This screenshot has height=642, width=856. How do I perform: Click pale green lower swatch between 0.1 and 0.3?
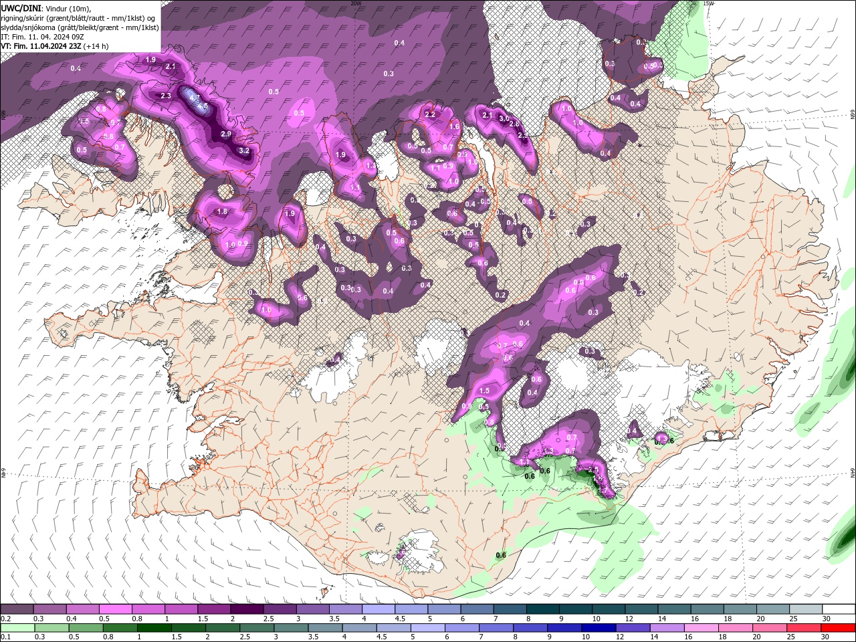click(17, 627)
